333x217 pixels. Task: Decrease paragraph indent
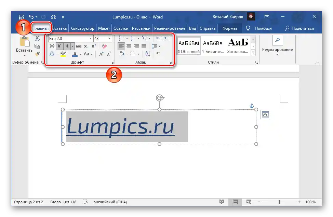pos(159,38)
